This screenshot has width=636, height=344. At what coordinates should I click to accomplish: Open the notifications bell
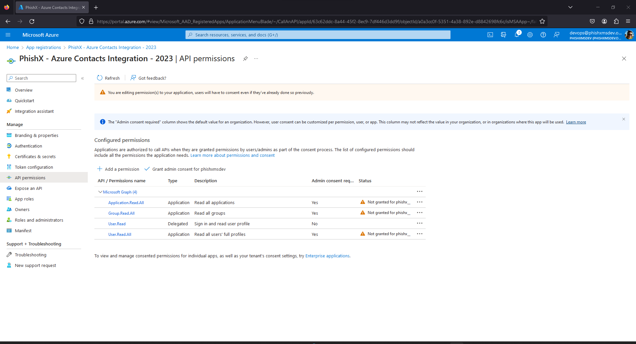coord(517,35)
